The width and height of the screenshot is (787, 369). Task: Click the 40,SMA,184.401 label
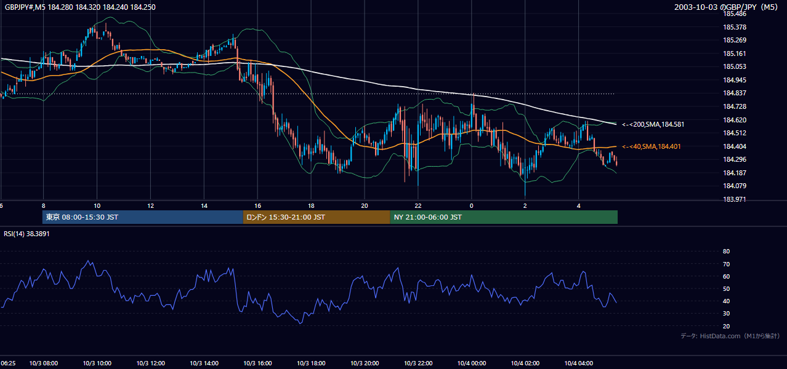652,146
